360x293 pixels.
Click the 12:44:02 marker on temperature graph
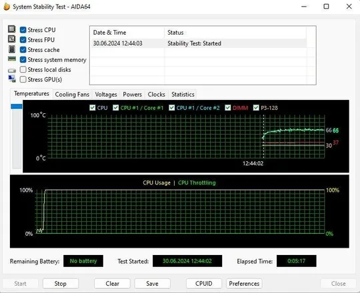click(253, 163)
